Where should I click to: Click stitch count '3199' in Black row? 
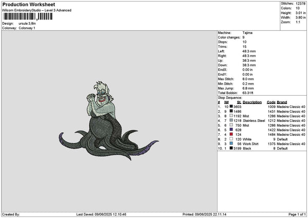[x=237, y=149]
